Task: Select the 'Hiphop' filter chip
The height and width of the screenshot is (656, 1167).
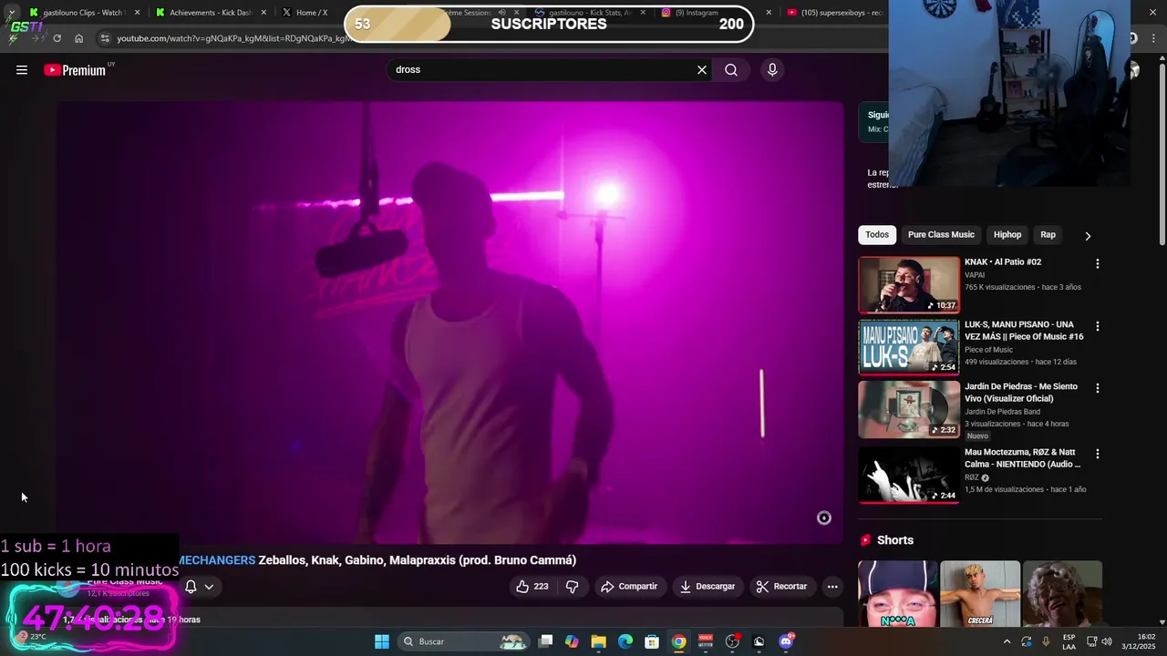Action: (x=1007, y=235)
